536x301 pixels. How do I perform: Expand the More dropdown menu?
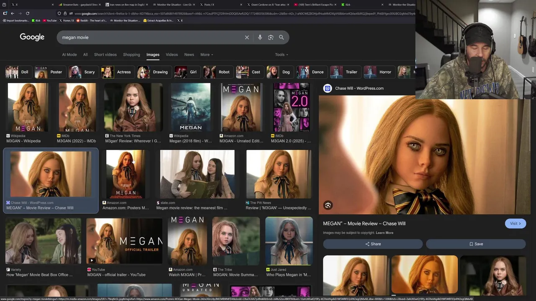pyautogui.click(x=206, y=55)
